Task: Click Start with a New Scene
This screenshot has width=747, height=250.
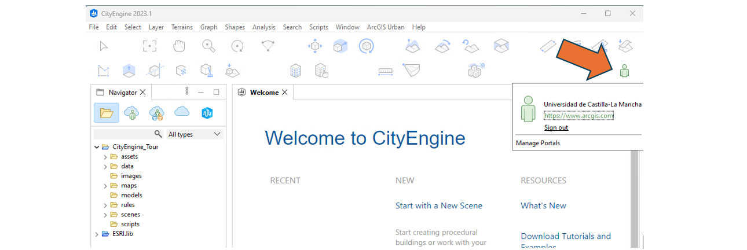Action: coord(439,205)
